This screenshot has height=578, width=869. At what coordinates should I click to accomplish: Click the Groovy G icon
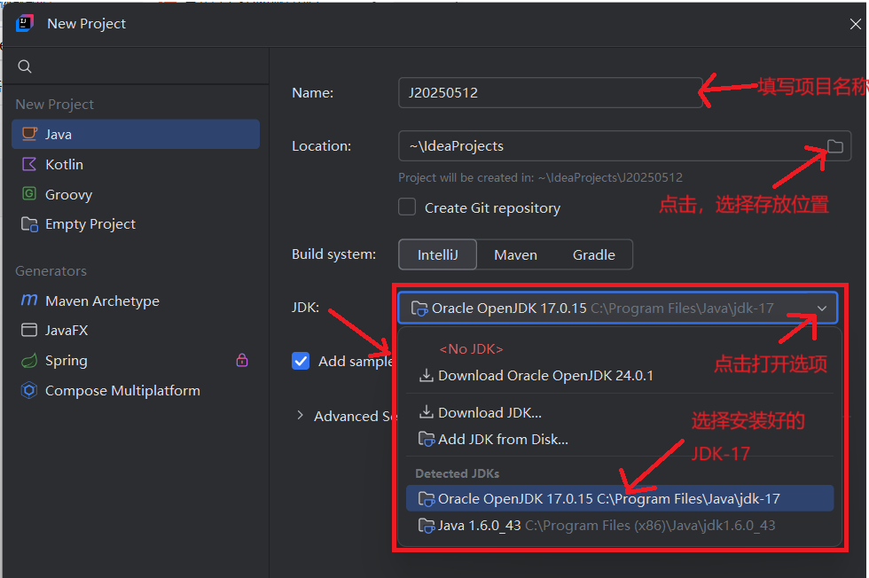point(28,193)
